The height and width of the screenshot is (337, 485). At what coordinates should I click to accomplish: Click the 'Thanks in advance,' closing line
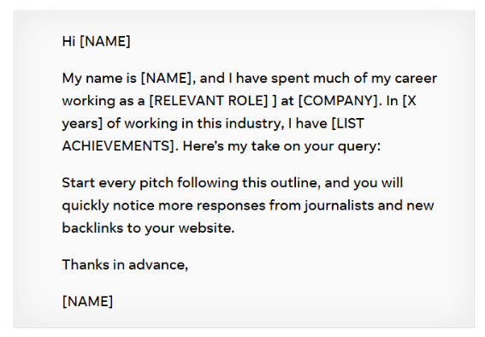125,264
